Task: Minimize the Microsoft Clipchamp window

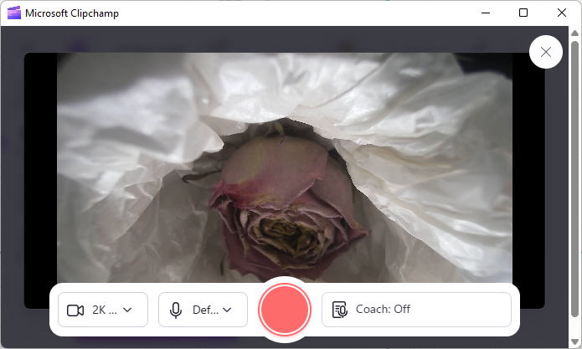Action: (486, 13)
